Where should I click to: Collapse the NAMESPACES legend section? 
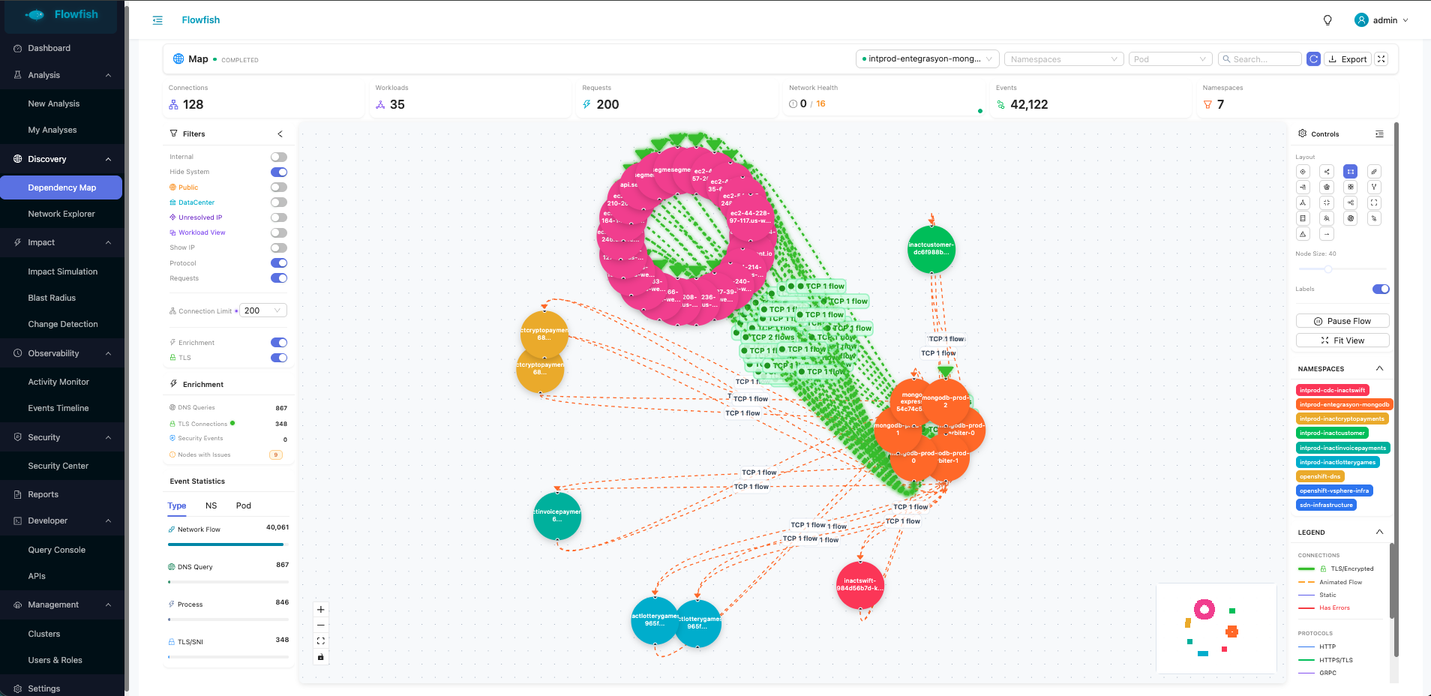click(1379, 368)
